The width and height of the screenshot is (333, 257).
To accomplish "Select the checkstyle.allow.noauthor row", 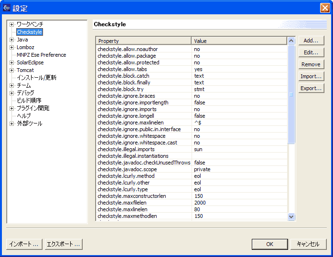I will coord(192,49).
